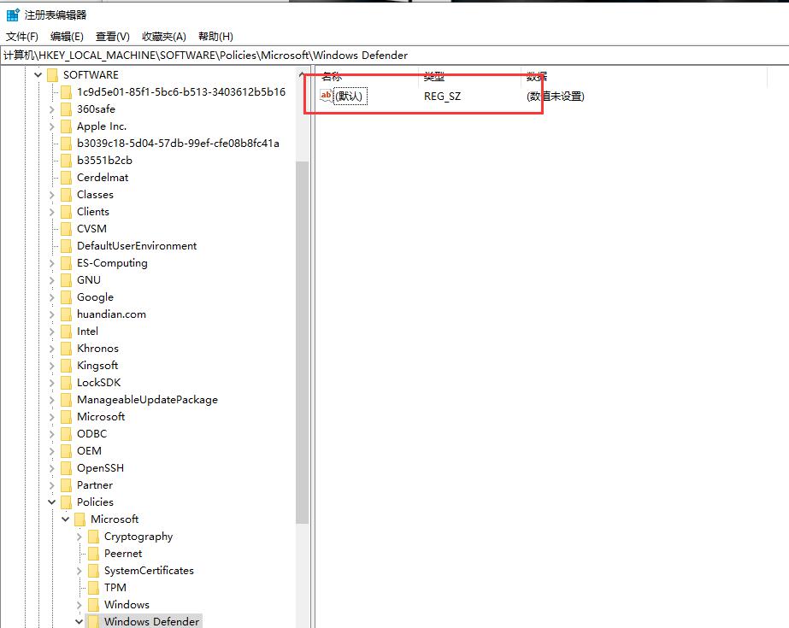Expand the SystemCertificates key
The width and height of the screenshot is (789, 628).
pos(79,571)
